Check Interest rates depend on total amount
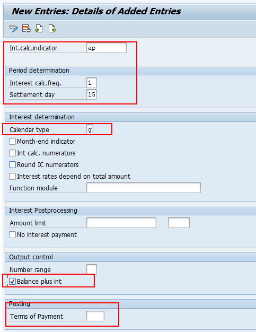 click(13, 176)
